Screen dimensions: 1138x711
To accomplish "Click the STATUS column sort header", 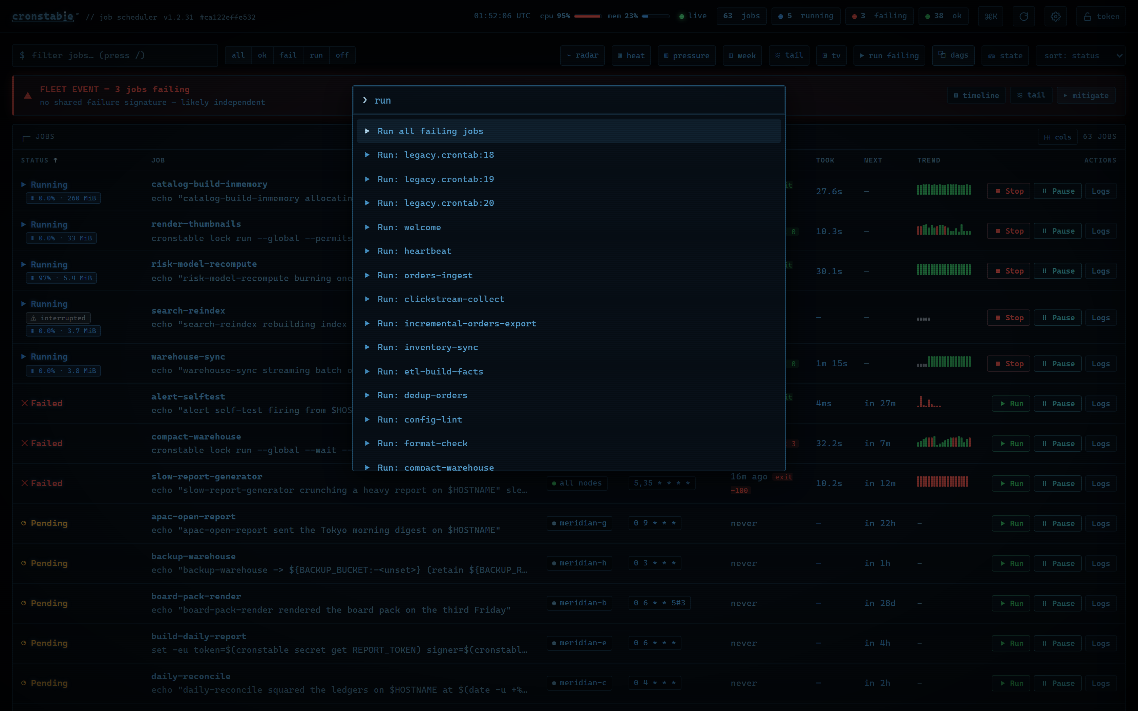I will 40,160.
